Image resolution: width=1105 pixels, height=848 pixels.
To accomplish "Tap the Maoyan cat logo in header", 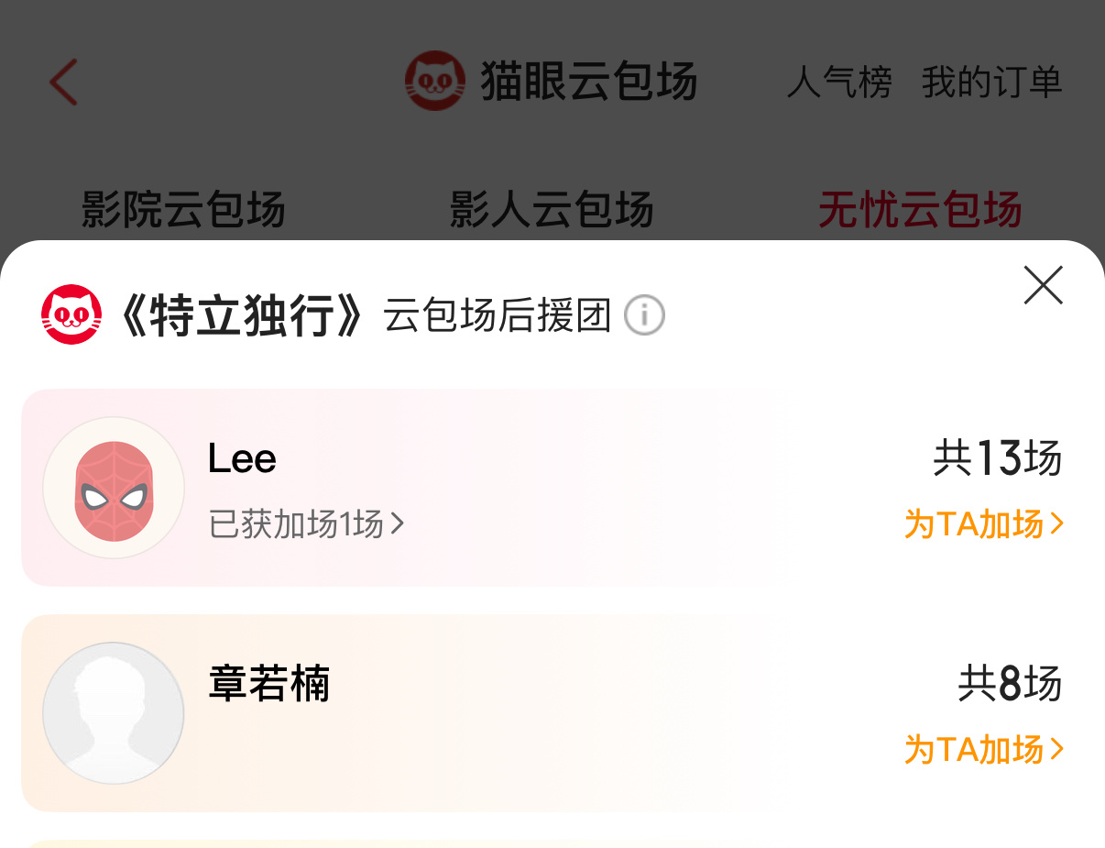I will point(434,81).
